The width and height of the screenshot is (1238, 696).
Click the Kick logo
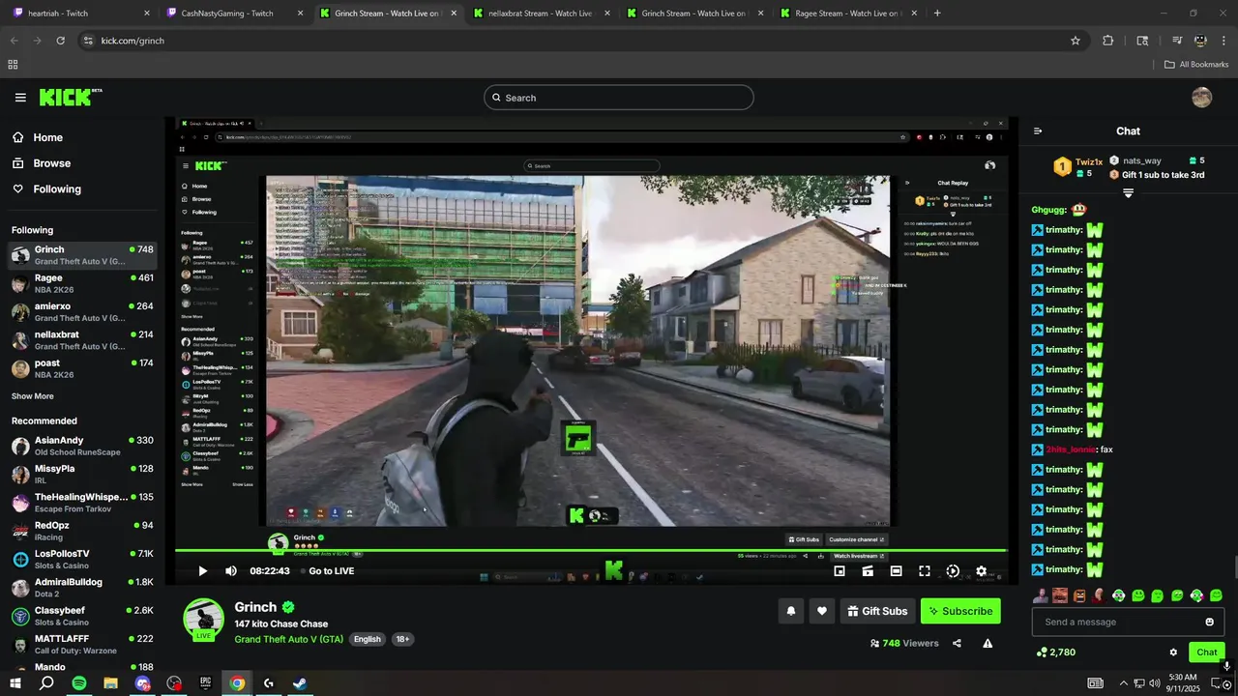coord(71,97)
